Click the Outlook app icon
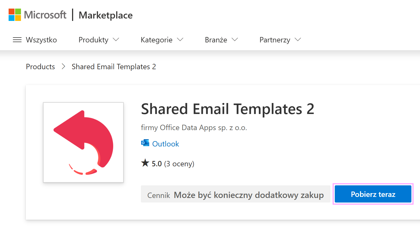Viewport: 420px width, 228px height. pyautogui.click(x=145, y=143)
